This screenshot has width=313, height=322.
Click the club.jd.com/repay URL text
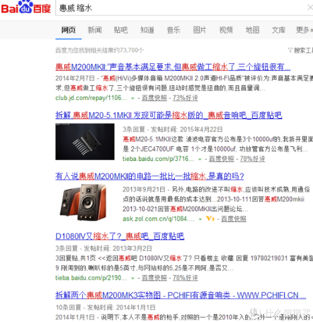(x=91, y=98)
